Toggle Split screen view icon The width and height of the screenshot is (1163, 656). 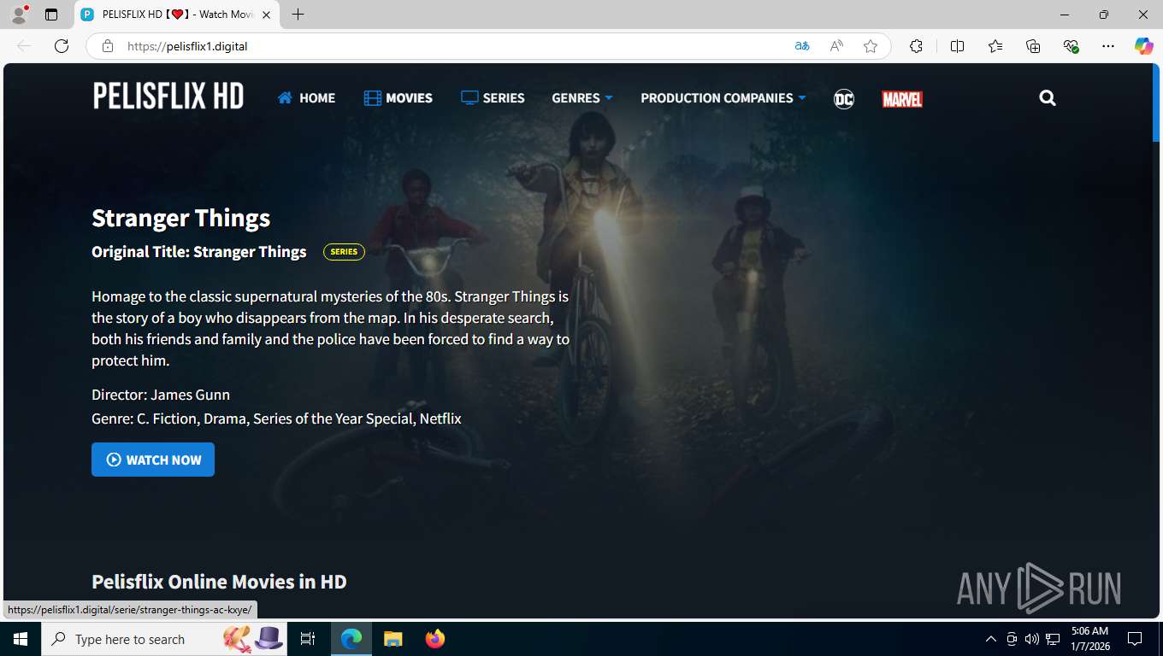957,46
